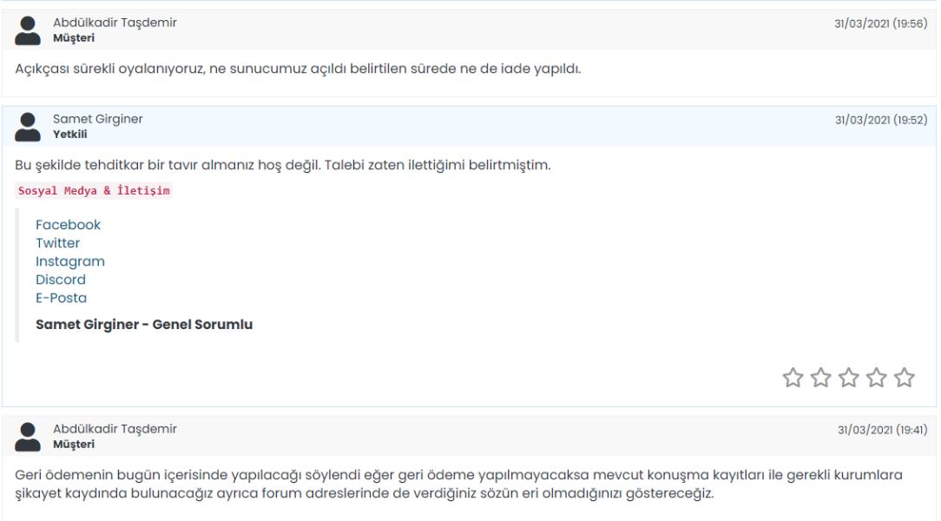941x521 pixels.
Task: Click the second rating star
Action: click(820, 378)
